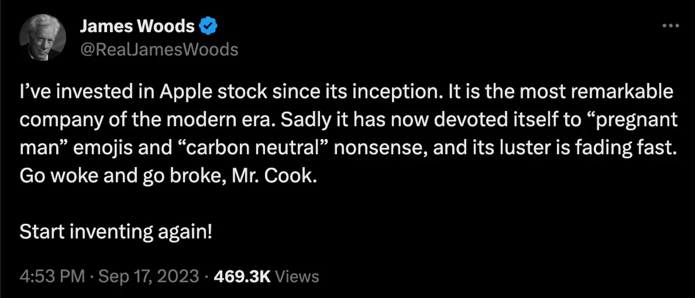695x298 pixels.
Task: Click the "Start inventing again!" line
Action: tap(116, 232)
